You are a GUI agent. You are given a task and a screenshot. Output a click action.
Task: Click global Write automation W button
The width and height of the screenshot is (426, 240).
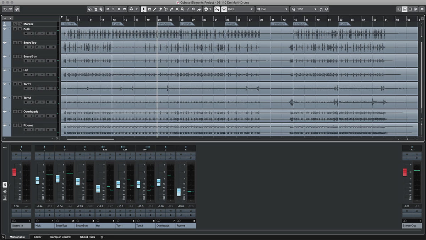[124, 9]
